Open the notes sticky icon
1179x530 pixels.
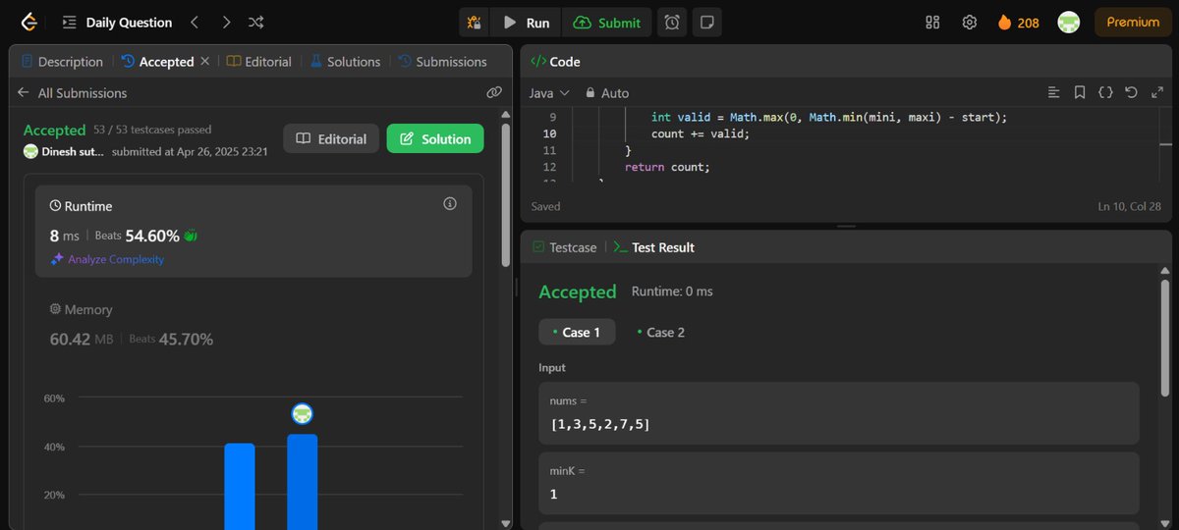coord(706,23)
